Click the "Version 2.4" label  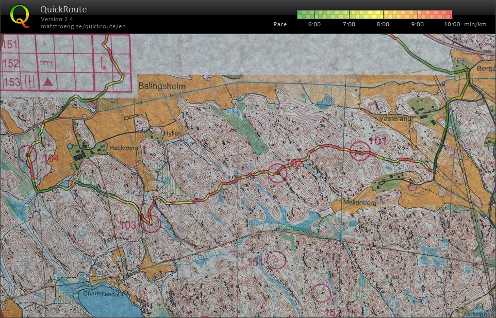(x=57, y=19)
